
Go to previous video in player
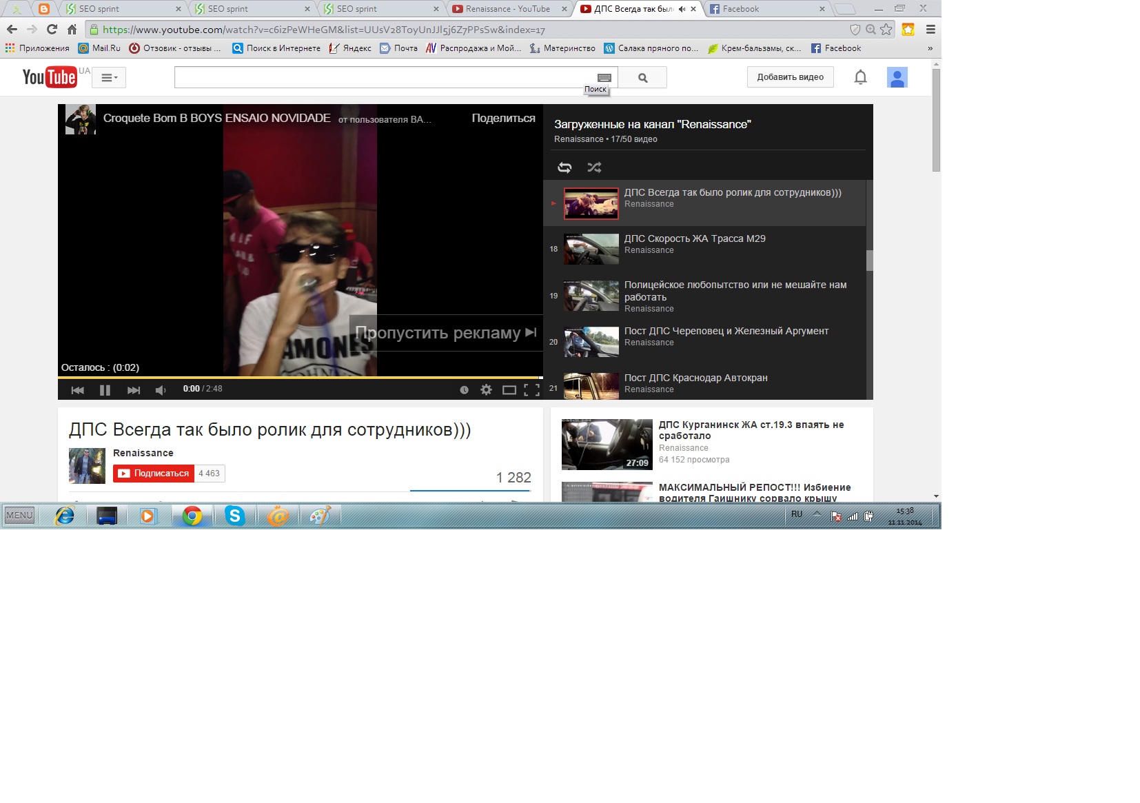pyautogui.click(x=77, y=390)
